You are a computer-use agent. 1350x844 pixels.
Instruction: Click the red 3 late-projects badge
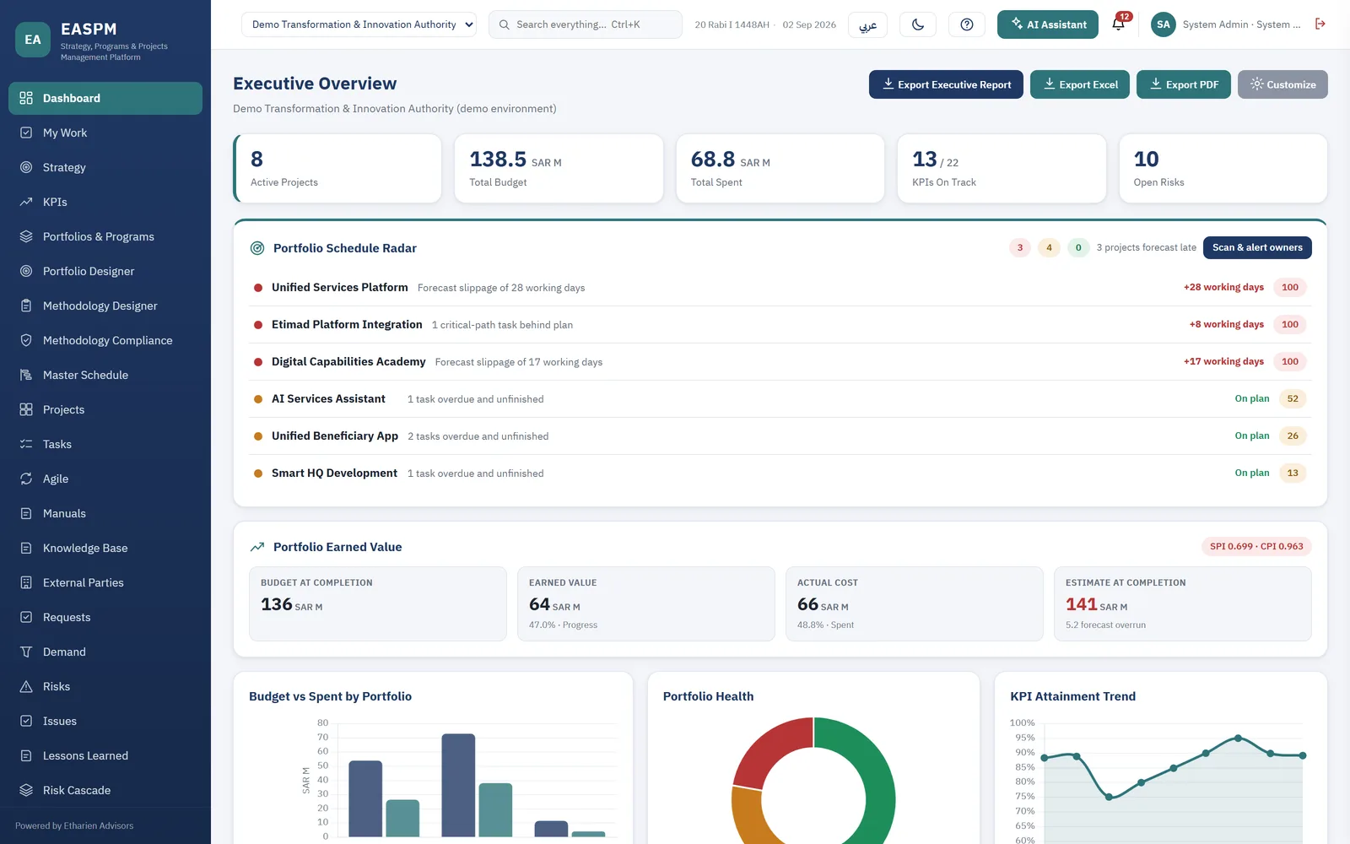click(x=1020, y=247)
